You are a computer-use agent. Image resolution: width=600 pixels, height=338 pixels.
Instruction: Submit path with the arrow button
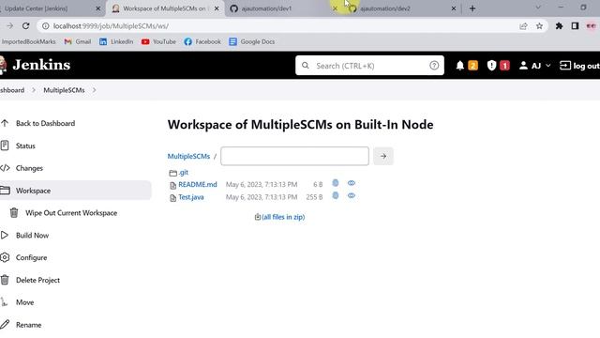click(x=383, y=157)
